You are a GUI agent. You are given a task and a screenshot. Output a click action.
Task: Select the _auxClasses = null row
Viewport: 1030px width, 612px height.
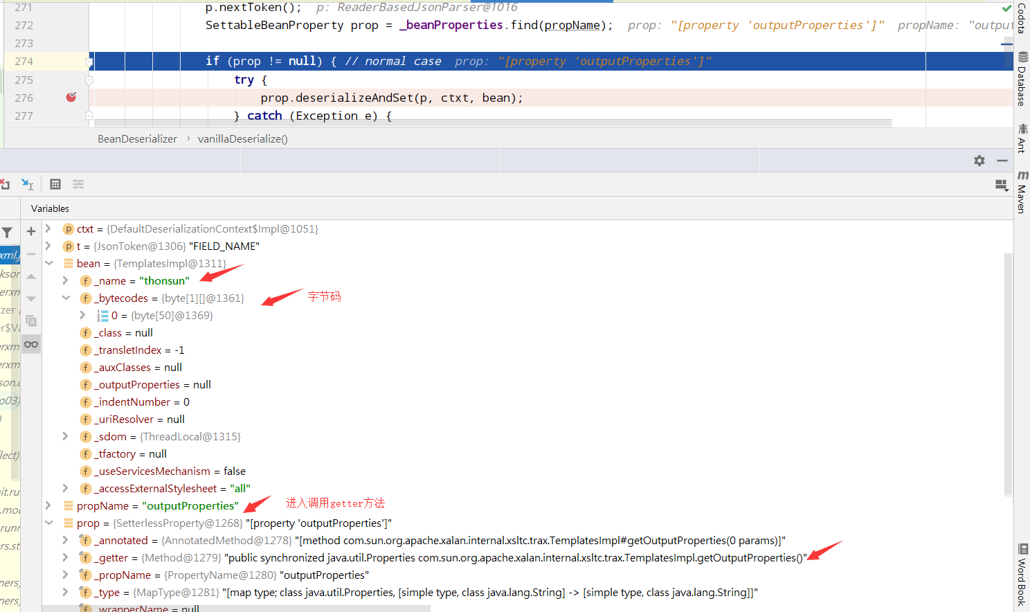[x=523, y=367]
